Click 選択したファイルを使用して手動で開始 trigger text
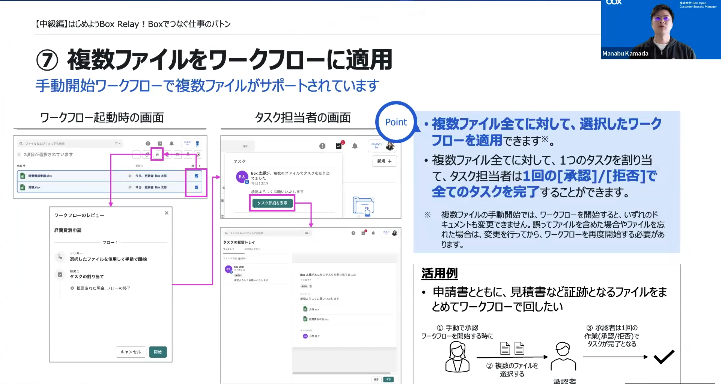 tap(108, 259)
